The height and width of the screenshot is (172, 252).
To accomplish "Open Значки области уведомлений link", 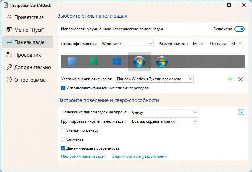I will [139, 156].
